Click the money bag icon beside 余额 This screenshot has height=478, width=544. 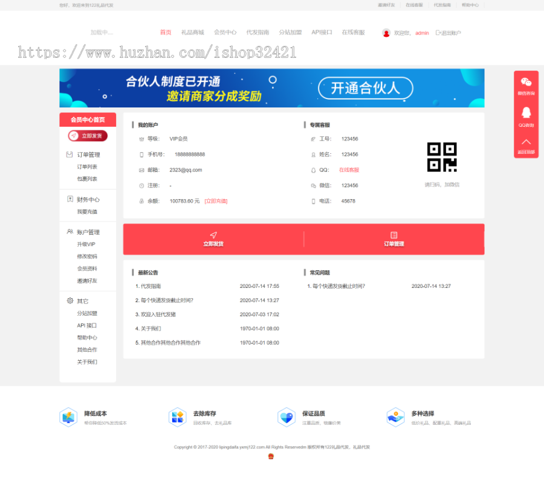click(141, 201)
